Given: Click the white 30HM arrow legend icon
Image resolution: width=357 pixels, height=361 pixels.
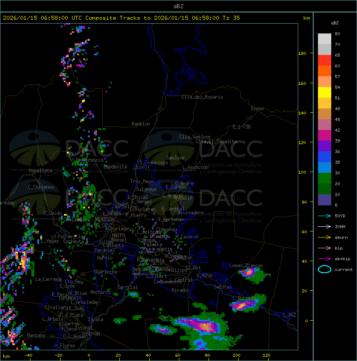Looking at the screenshot, I should point(324,226).
